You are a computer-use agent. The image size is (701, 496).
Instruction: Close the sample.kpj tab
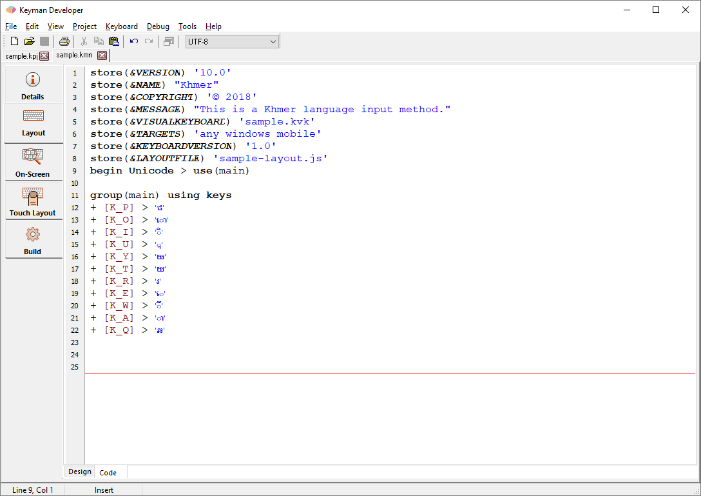[44, 56]
